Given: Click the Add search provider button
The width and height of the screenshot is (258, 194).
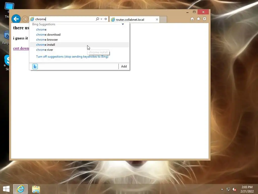Looking at the screenshot, I should pos(124,66).
